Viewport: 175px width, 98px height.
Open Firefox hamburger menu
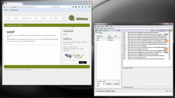tap(89, 7)
